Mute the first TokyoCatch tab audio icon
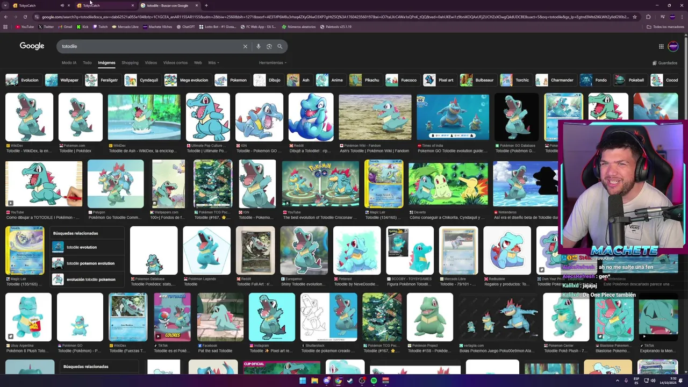This screenshot has height=387, width=688. click(x=62, y=5)
